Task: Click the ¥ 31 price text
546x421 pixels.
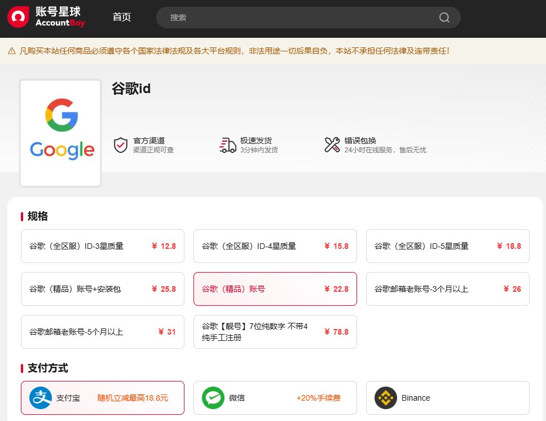Action: coord(167,332)
